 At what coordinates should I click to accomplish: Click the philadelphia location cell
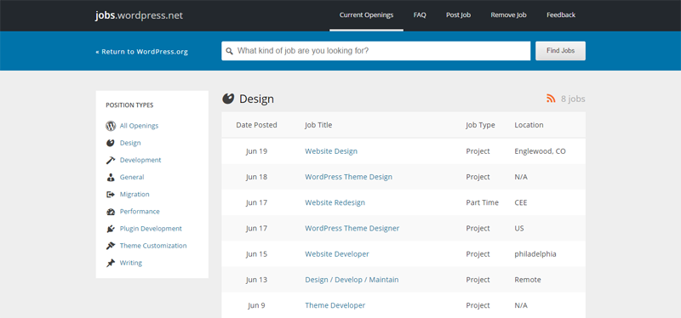click(x=535, y=253)
